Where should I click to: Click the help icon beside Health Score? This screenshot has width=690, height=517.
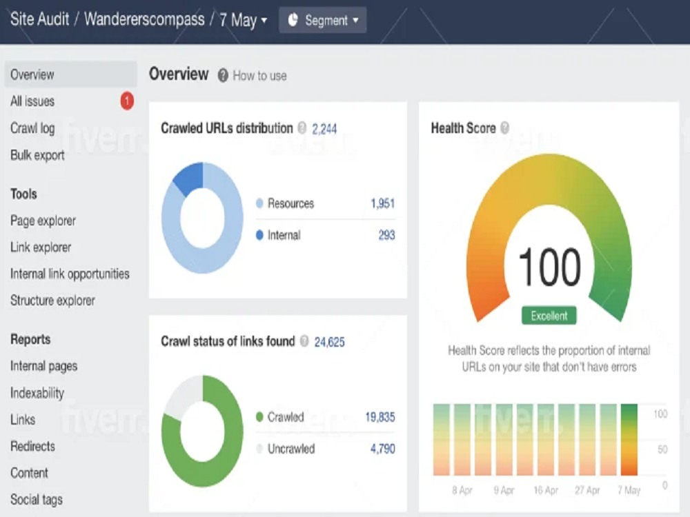tap(505, 128)
